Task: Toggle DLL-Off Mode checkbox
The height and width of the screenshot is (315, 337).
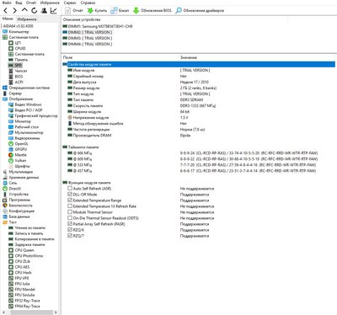Action: click(x=70, y=195)
